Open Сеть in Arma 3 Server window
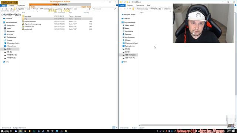 click(x=126, y=62)
